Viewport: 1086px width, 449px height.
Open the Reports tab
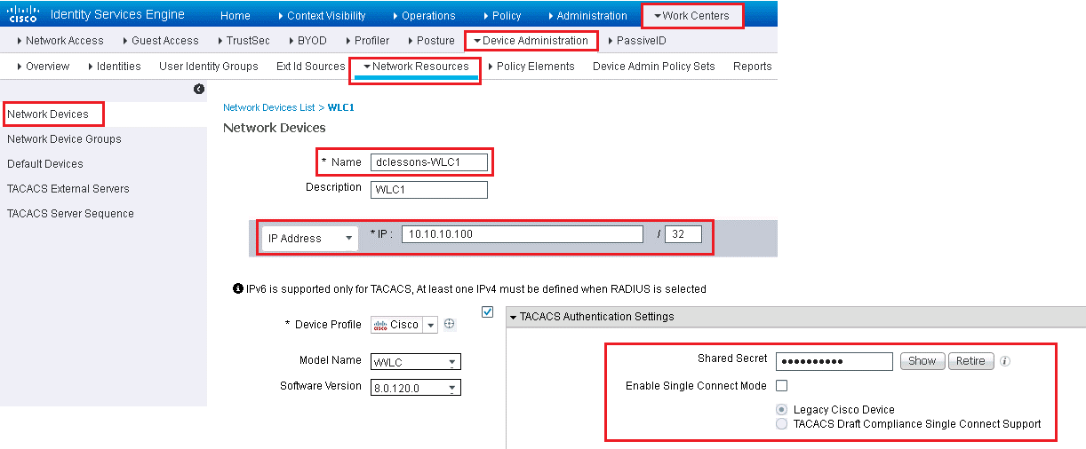point(753,67)
